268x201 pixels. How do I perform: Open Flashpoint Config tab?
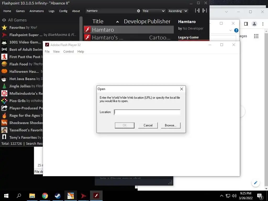click(x=63, y=11)
